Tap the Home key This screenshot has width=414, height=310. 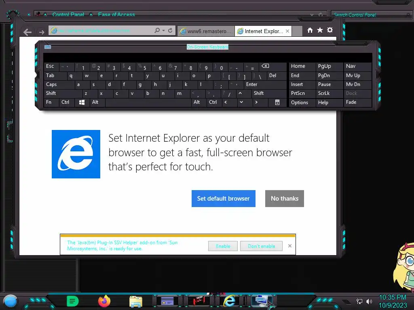[302, 67]
